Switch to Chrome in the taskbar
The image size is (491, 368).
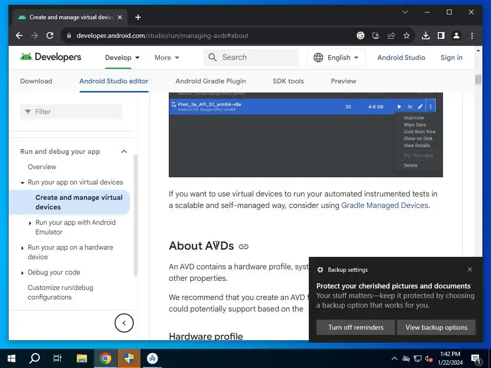105,358
